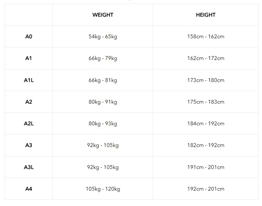Click the 191cm - 201cm height cell
Viewport: 262px width, 206px height.
coord(206,167)
